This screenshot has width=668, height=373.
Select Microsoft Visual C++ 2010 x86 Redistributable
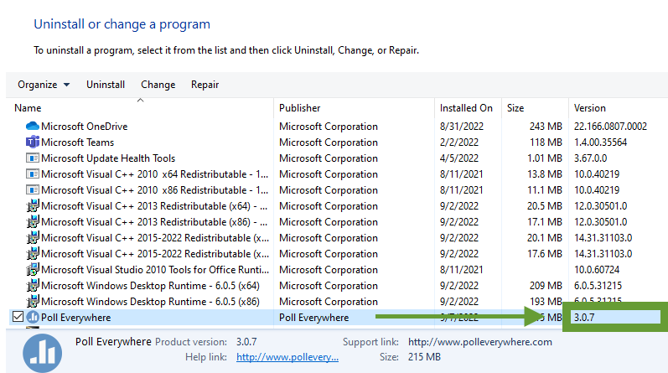(155, 189)
